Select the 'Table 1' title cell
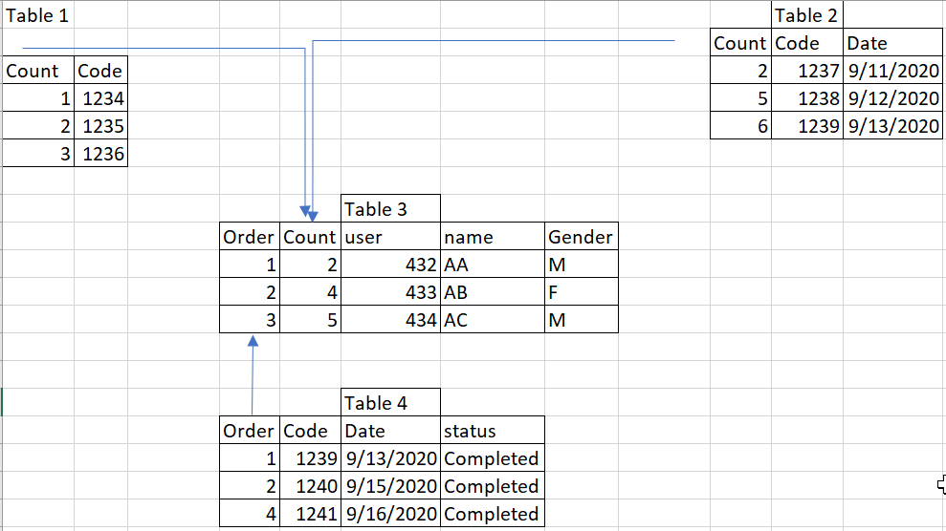The height and width of the screenshot is (531, 946). coord(38,15)
